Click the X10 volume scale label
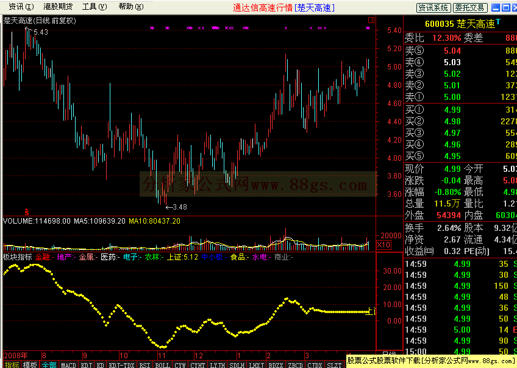 [384, 245]
